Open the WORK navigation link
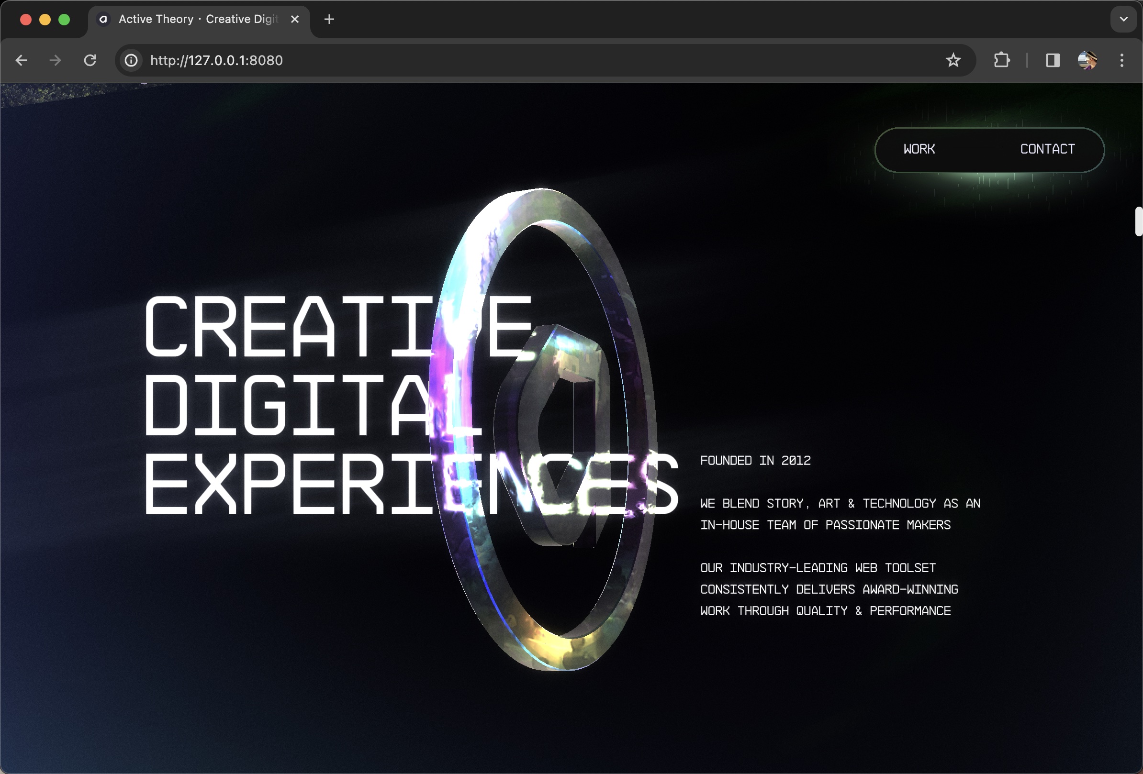Image resolution: width=1143 pixels, height=774 pixels. [919, 149]
